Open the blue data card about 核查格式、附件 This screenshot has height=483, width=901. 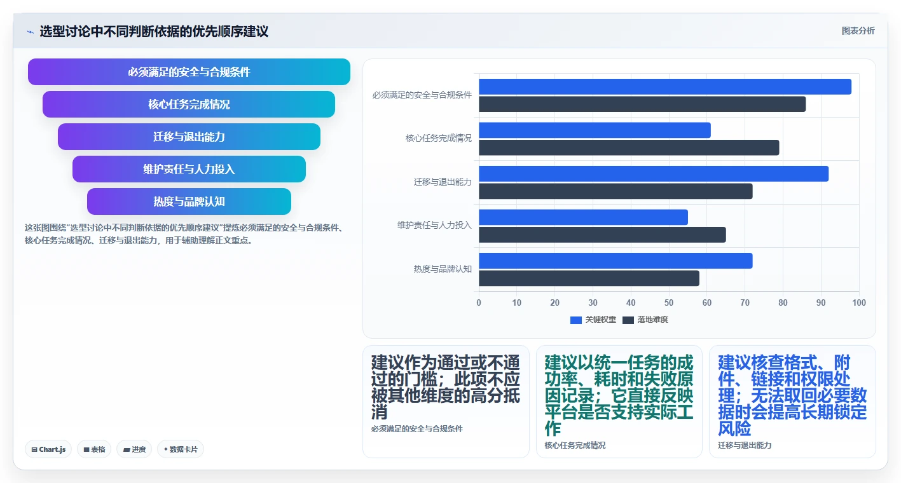(x=792, y=402)
